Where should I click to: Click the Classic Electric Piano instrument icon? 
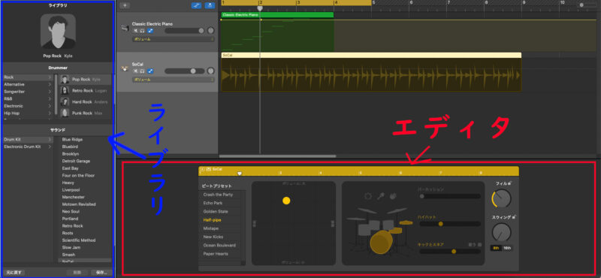click(x=125, y=29)
